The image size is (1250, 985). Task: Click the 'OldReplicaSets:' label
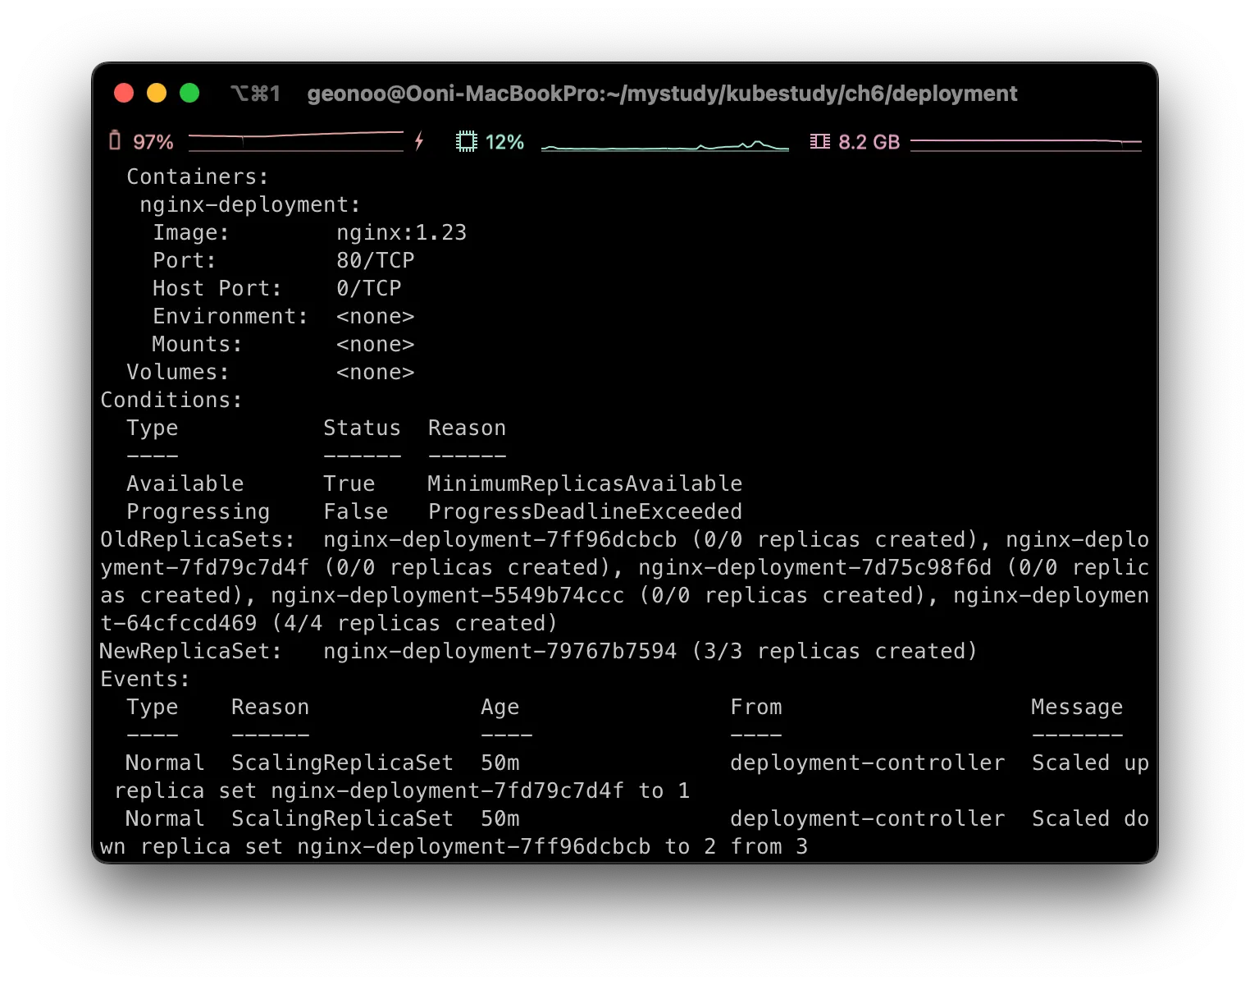point(198,539)
